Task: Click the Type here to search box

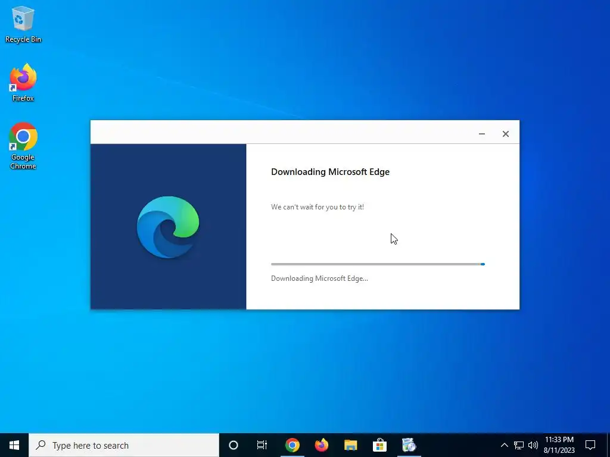Action: (x=124, y=445)
